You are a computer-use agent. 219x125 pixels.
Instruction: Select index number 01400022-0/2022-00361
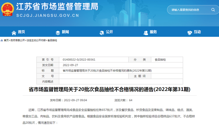pyautogui.click(x=79, y=60)
